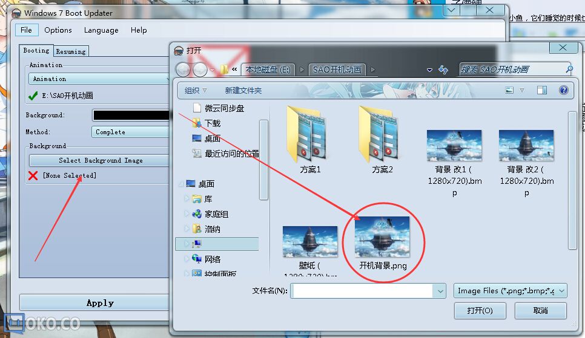Click the 取消 button
Viewport: 585px width, 338px height.
point(540,310)
